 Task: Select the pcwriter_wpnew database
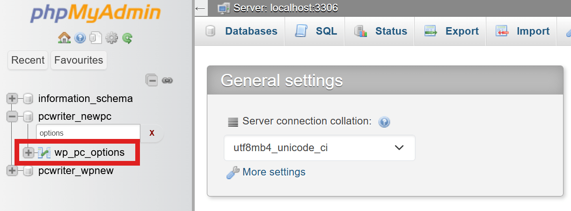76,171
